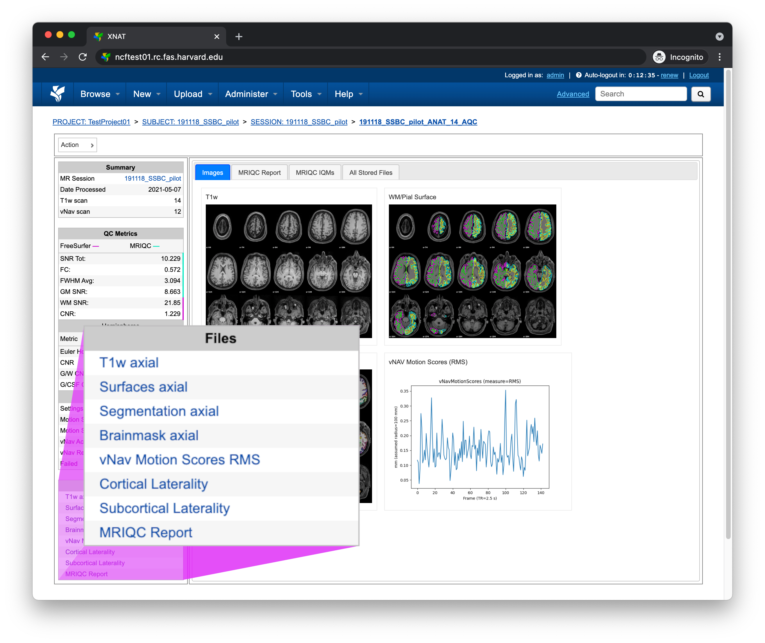Expand the Action menu

tap(77, 145)
